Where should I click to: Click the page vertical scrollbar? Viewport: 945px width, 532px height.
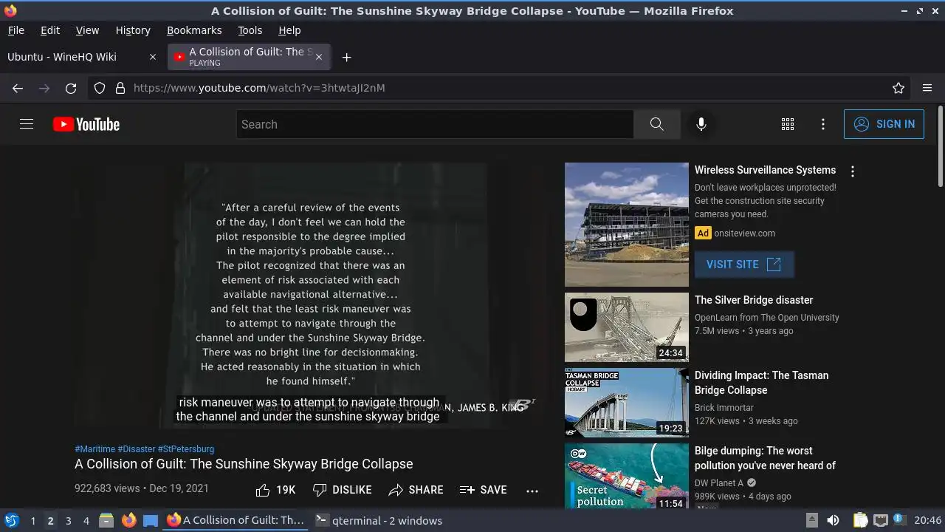[x=940, y=148]
